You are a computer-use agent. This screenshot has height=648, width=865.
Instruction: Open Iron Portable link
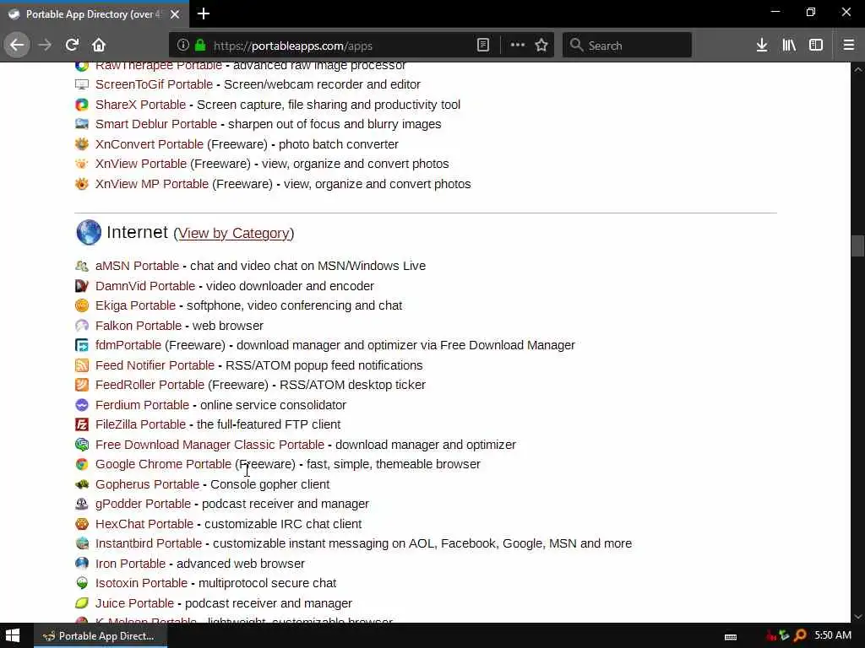130,564
